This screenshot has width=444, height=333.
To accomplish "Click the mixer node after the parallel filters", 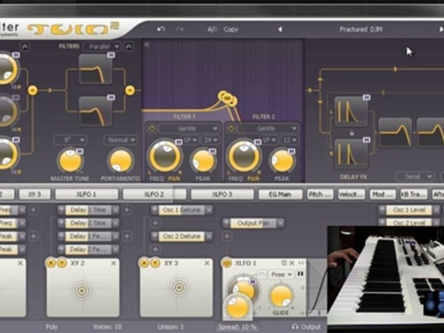I will coord(130,90).
